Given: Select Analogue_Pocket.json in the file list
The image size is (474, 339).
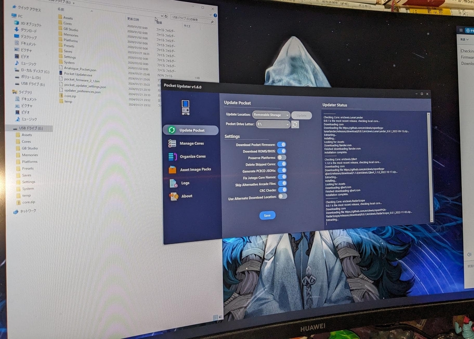Looking at the screenshot, I should pos(77,69).
